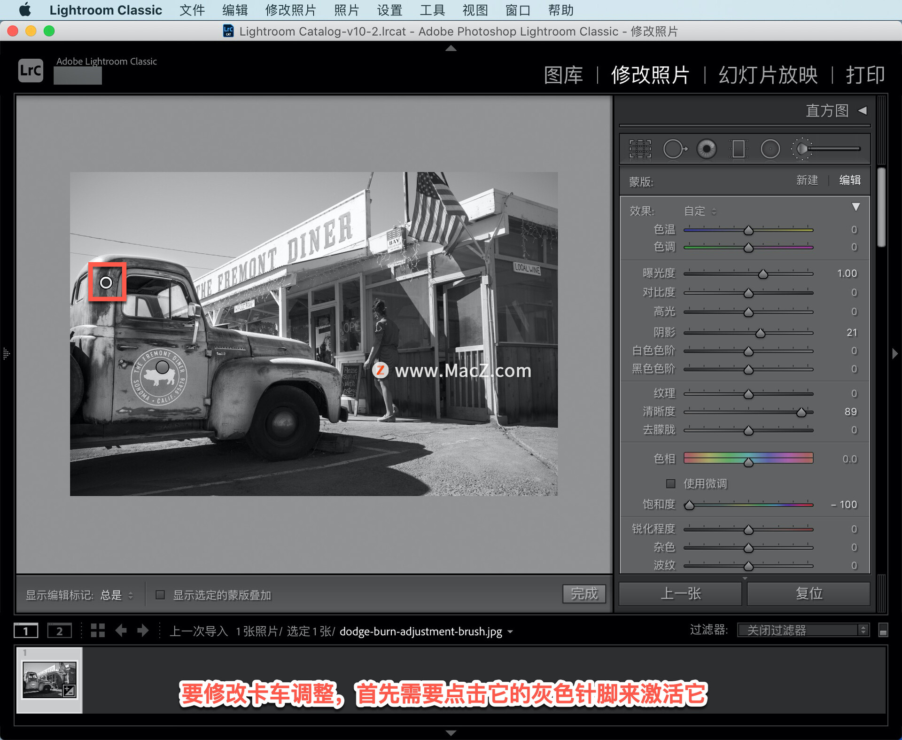
Task: Click the 曝光度 slider handle
Action: pyautogui.click(x=763, y=274)
